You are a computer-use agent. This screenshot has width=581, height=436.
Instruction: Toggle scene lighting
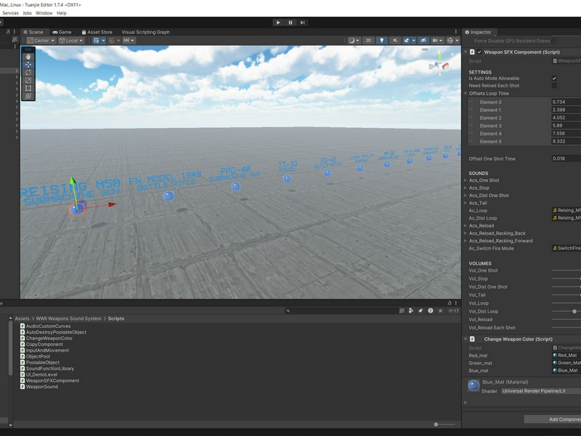[382, 41]
